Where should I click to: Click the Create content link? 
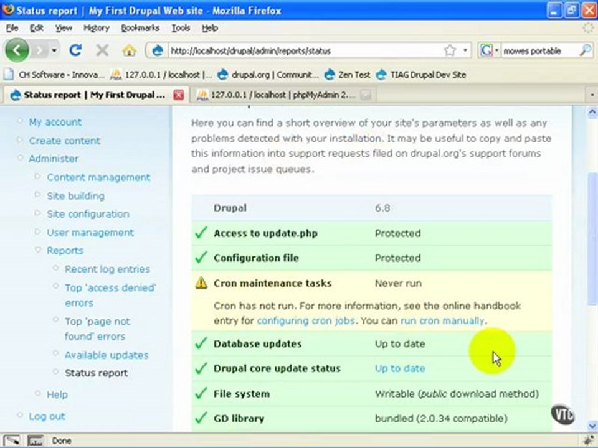point(64,141)
